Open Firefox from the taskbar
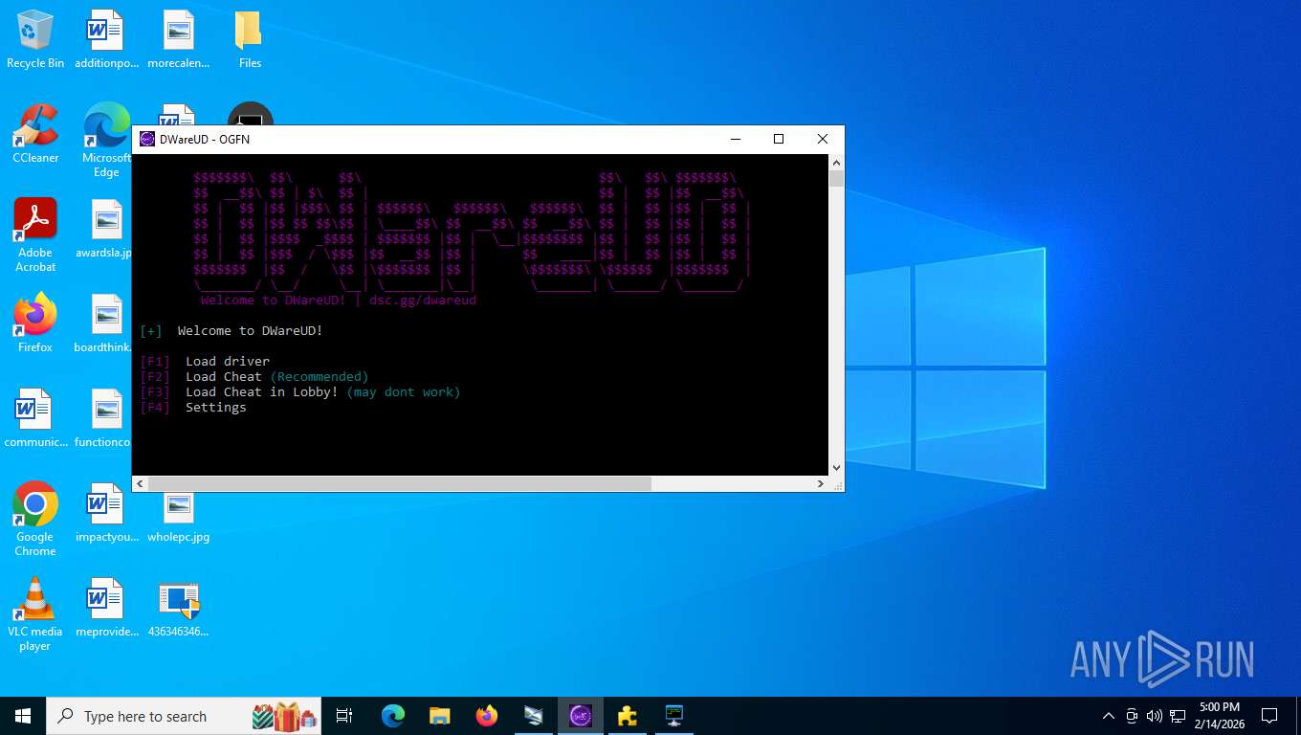 click(x=487, y=716)
